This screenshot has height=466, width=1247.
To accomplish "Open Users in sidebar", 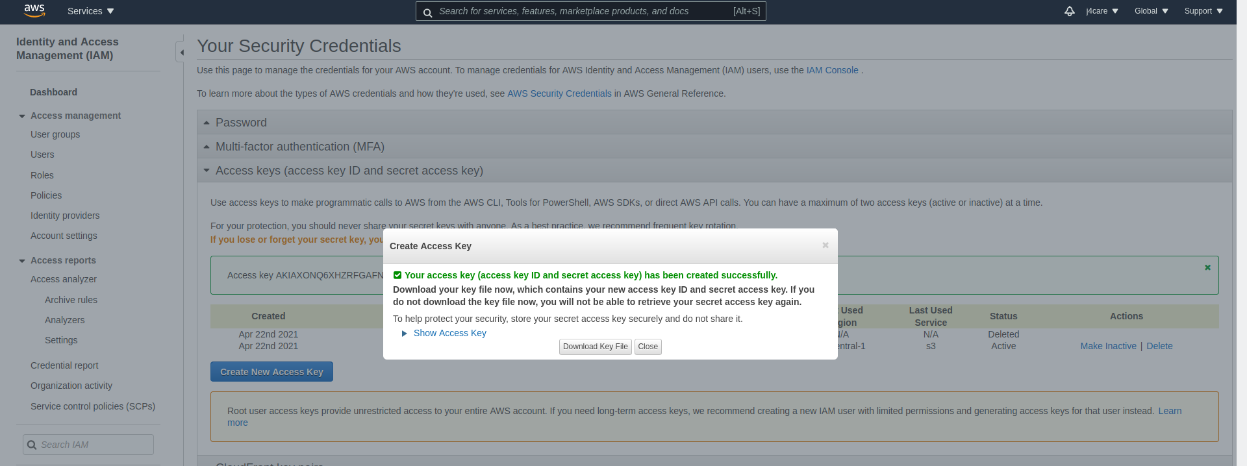I will [42, 154].
